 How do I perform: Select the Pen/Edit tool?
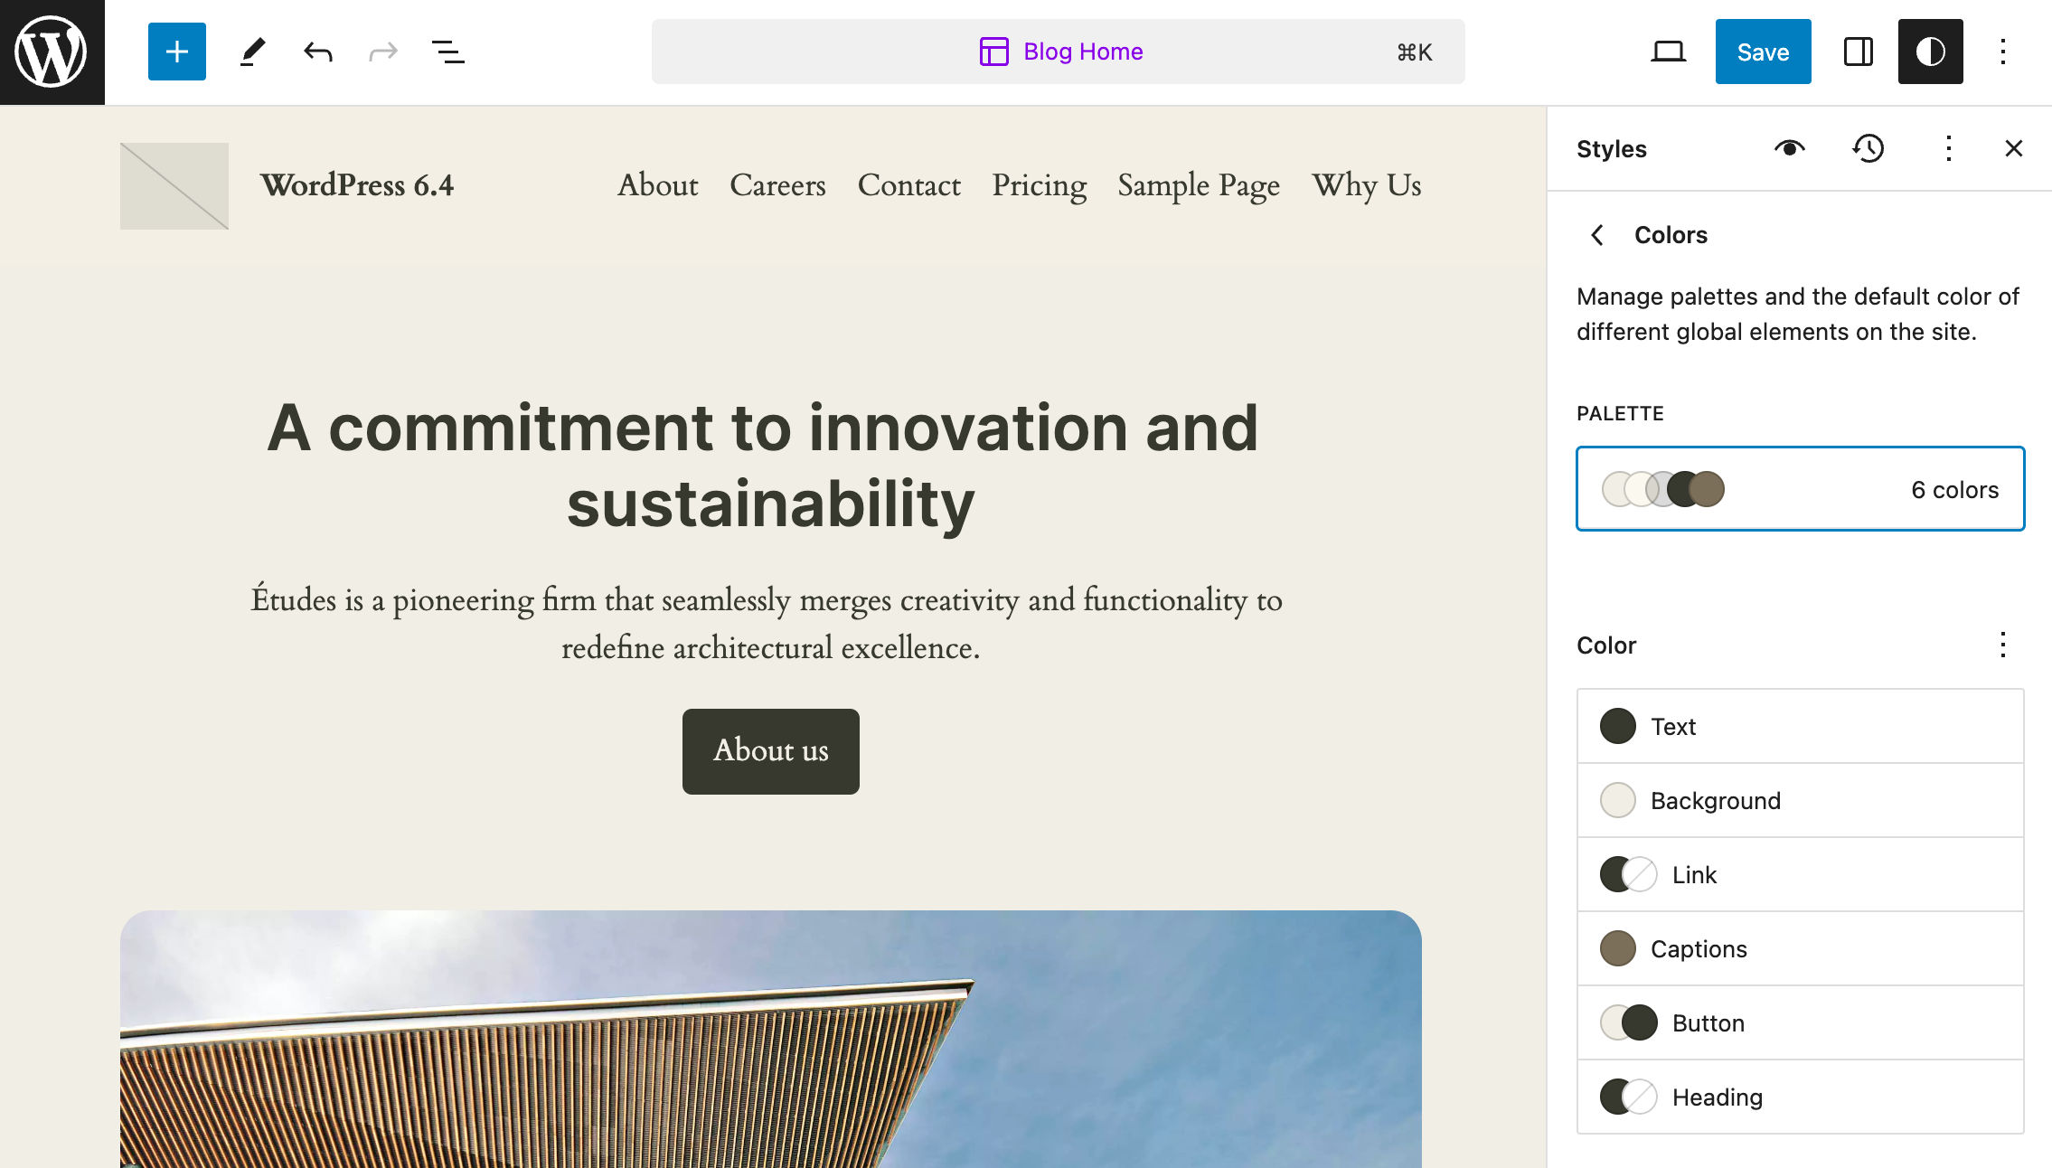[249, 52]
